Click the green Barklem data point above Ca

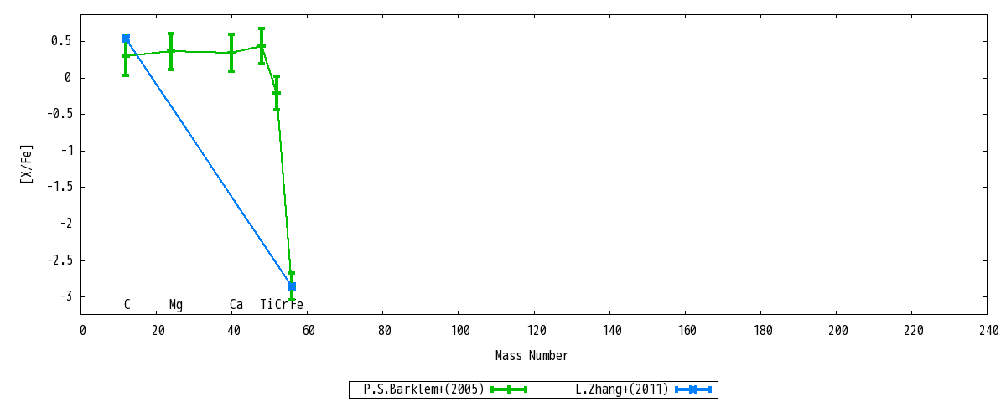[x=231, y=53]
